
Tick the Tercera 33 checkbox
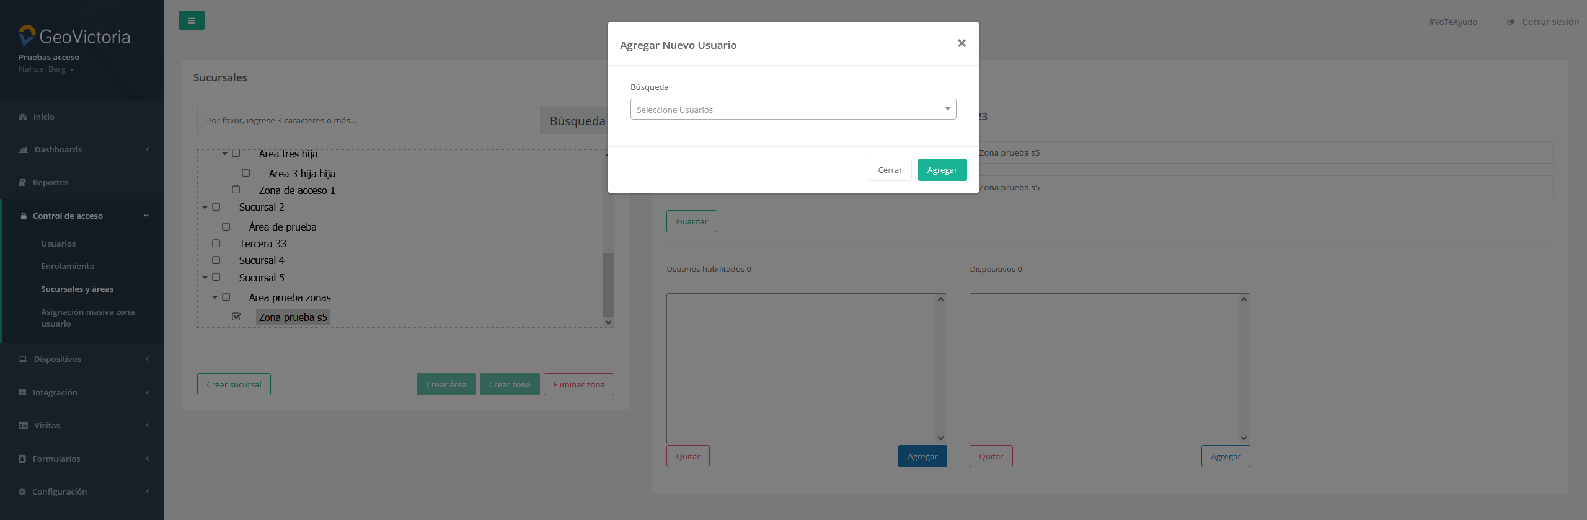click(216, 244)
